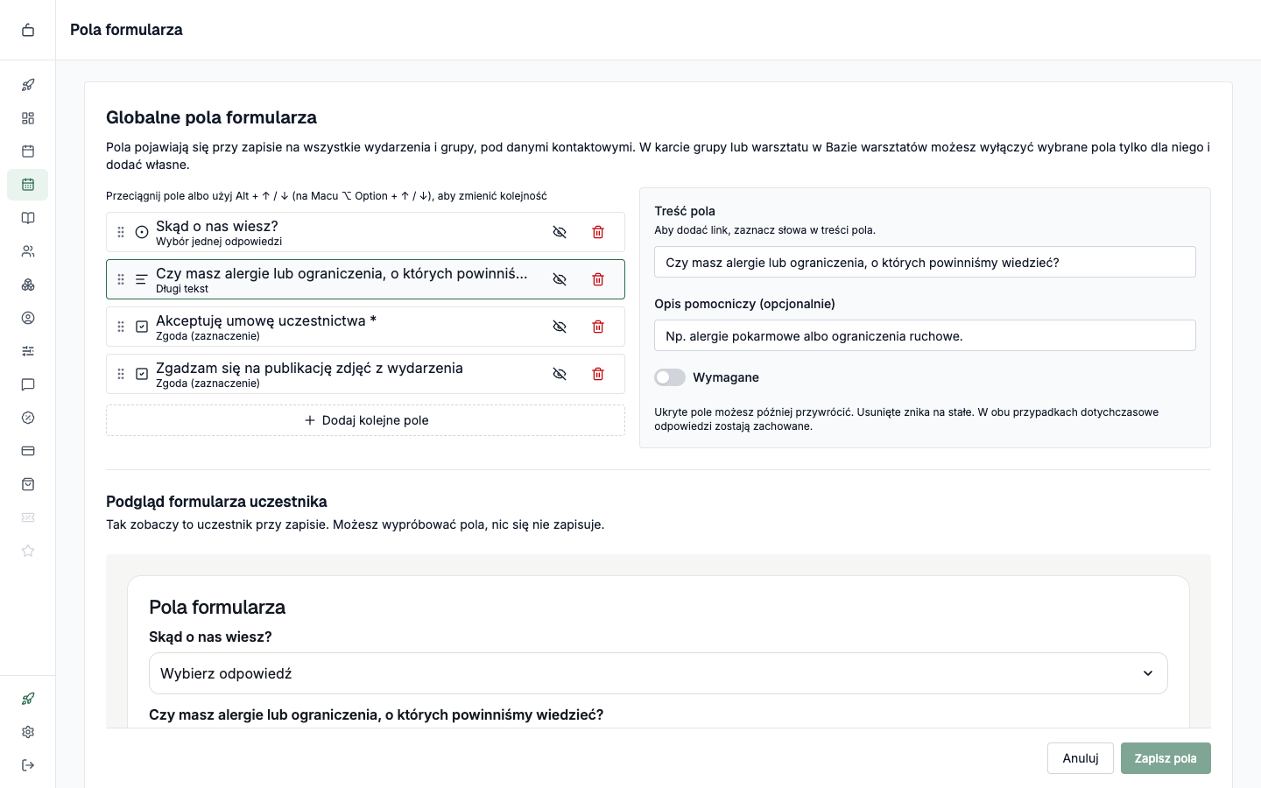The image size is (1261, 788).
Task: Hide the 'Zgadzam się na publikację zdjęć' field
Action: tap(560, 374)
